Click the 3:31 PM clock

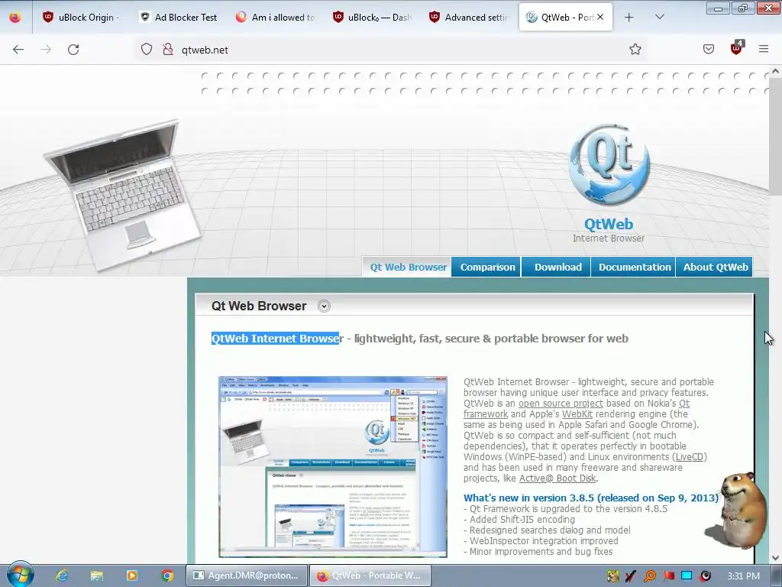(x=743, y=576)
